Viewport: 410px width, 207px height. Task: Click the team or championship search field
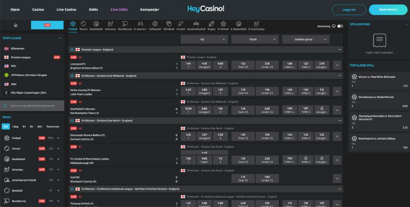pyautogui.click(x=32, y=106)
